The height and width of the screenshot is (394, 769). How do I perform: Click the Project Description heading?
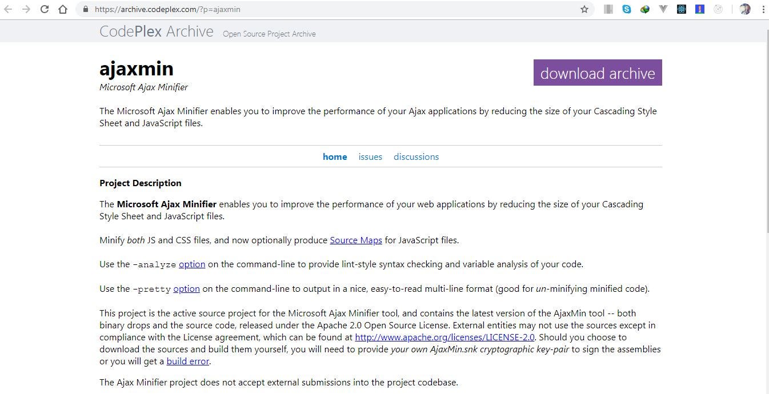[141, 183]
